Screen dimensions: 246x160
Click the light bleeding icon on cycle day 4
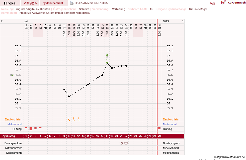point(40,128)
